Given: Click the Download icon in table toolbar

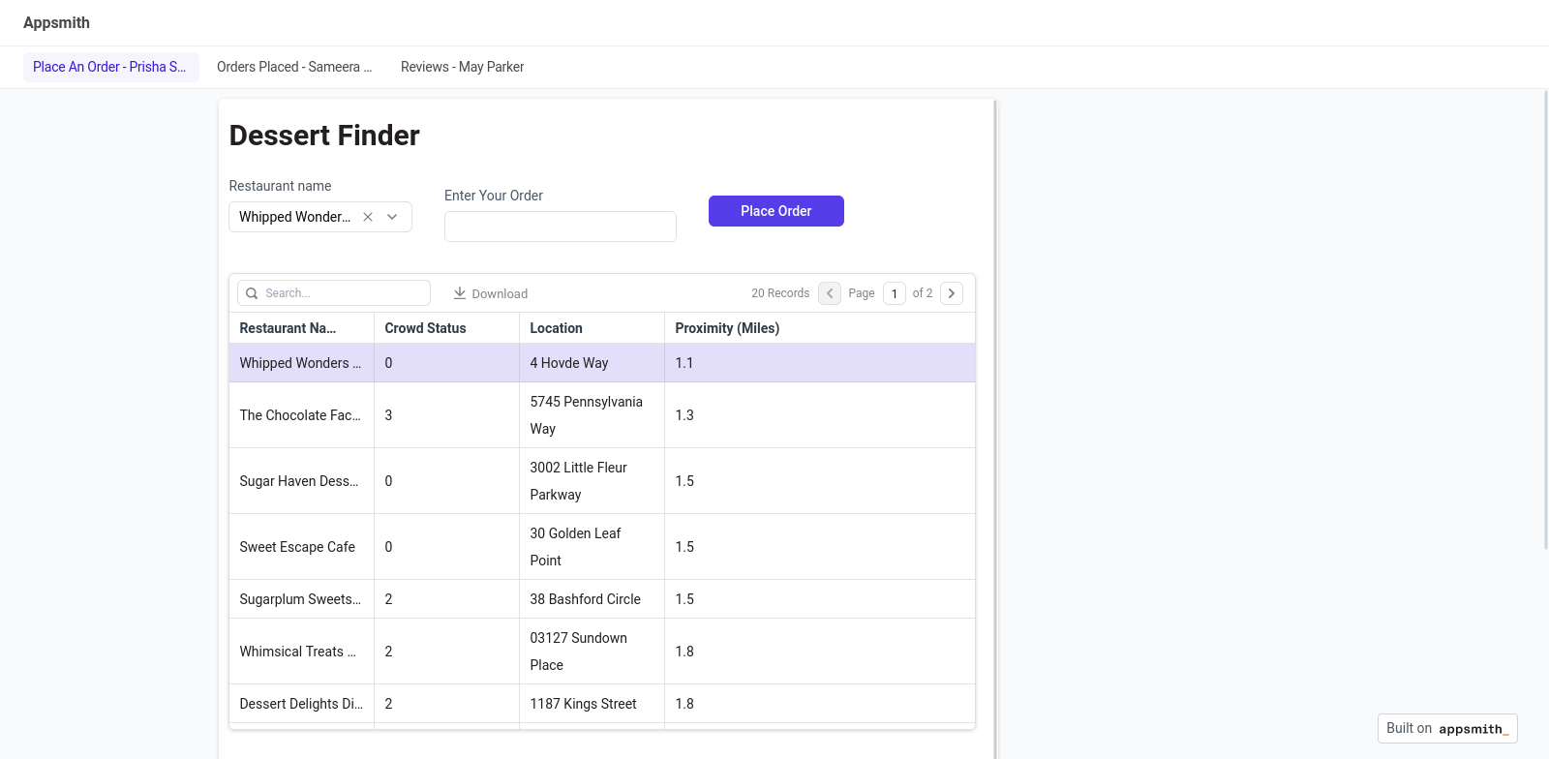Looking at the screenshot, I should click(x=460, y=293).
